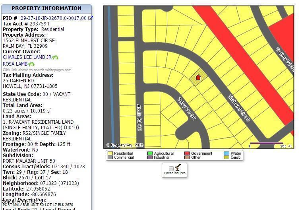300x210 pixels.
Task: Click the Elmhurst Cir SE street label
Action: click(239, 108)
